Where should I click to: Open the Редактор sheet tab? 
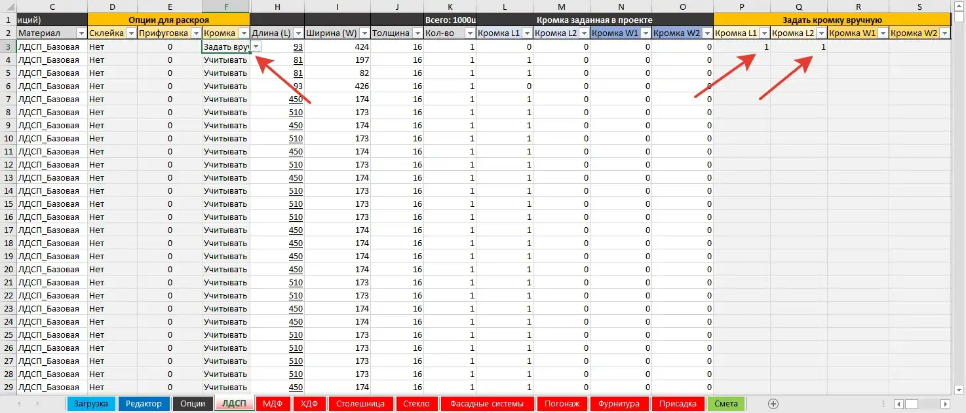[144, 404]
